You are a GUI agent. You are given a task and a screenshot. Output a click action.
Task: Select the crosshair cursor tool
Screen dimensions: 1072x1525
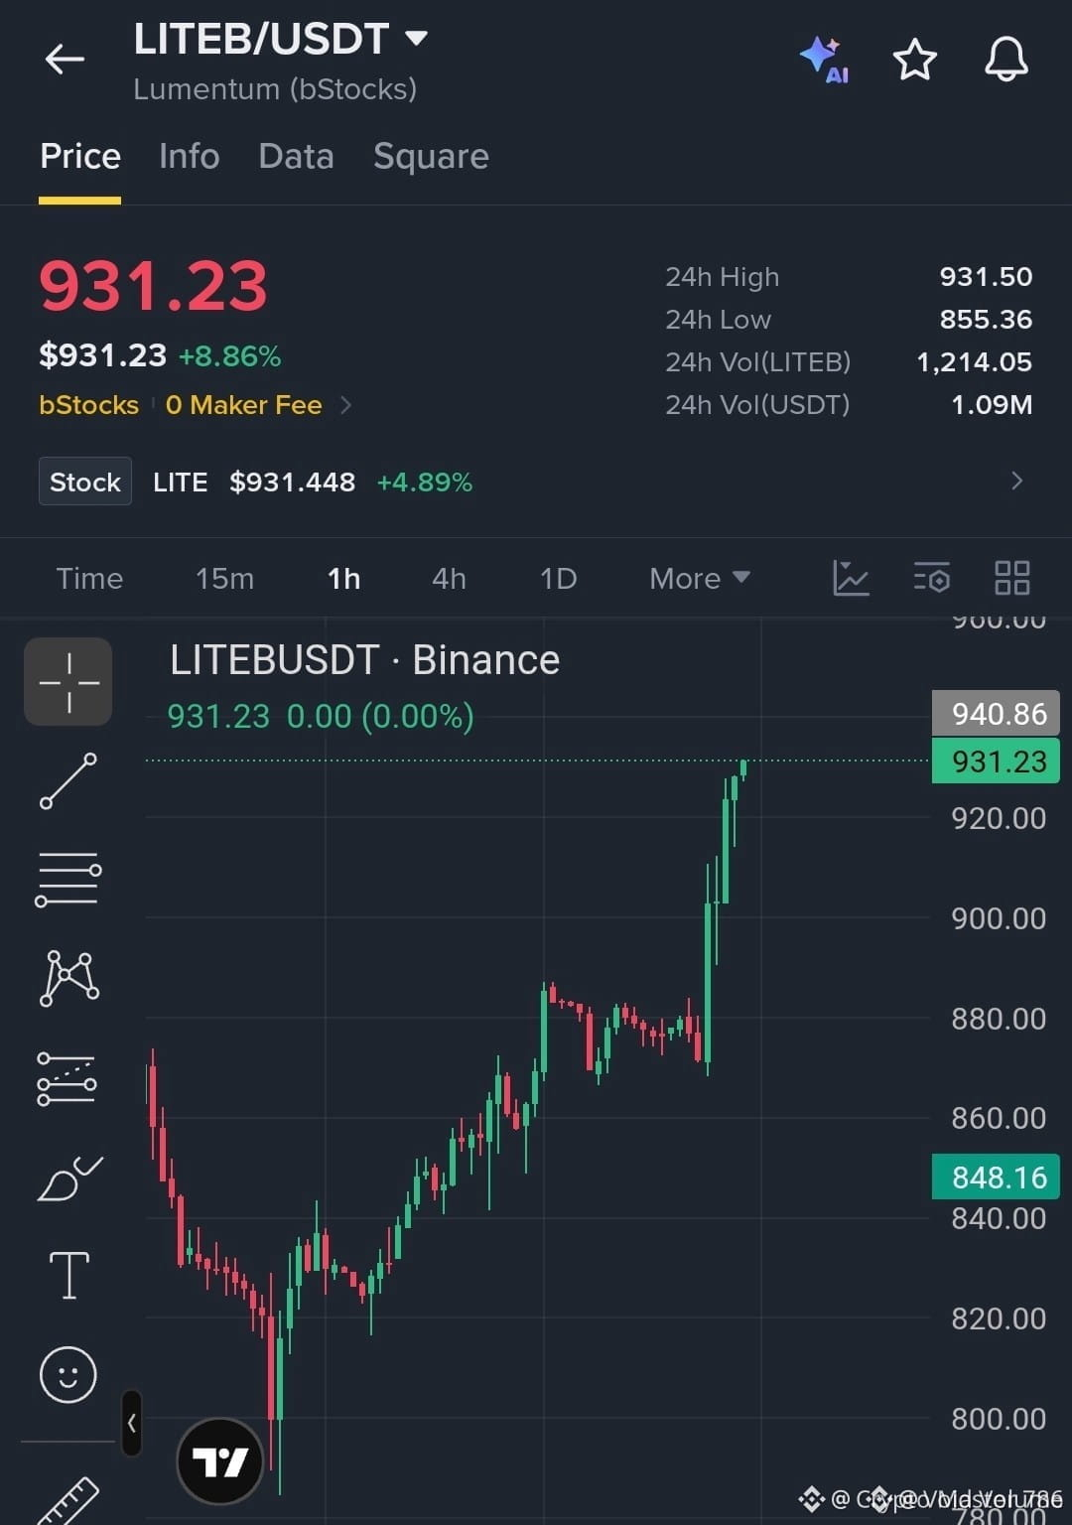coord(68,681)
